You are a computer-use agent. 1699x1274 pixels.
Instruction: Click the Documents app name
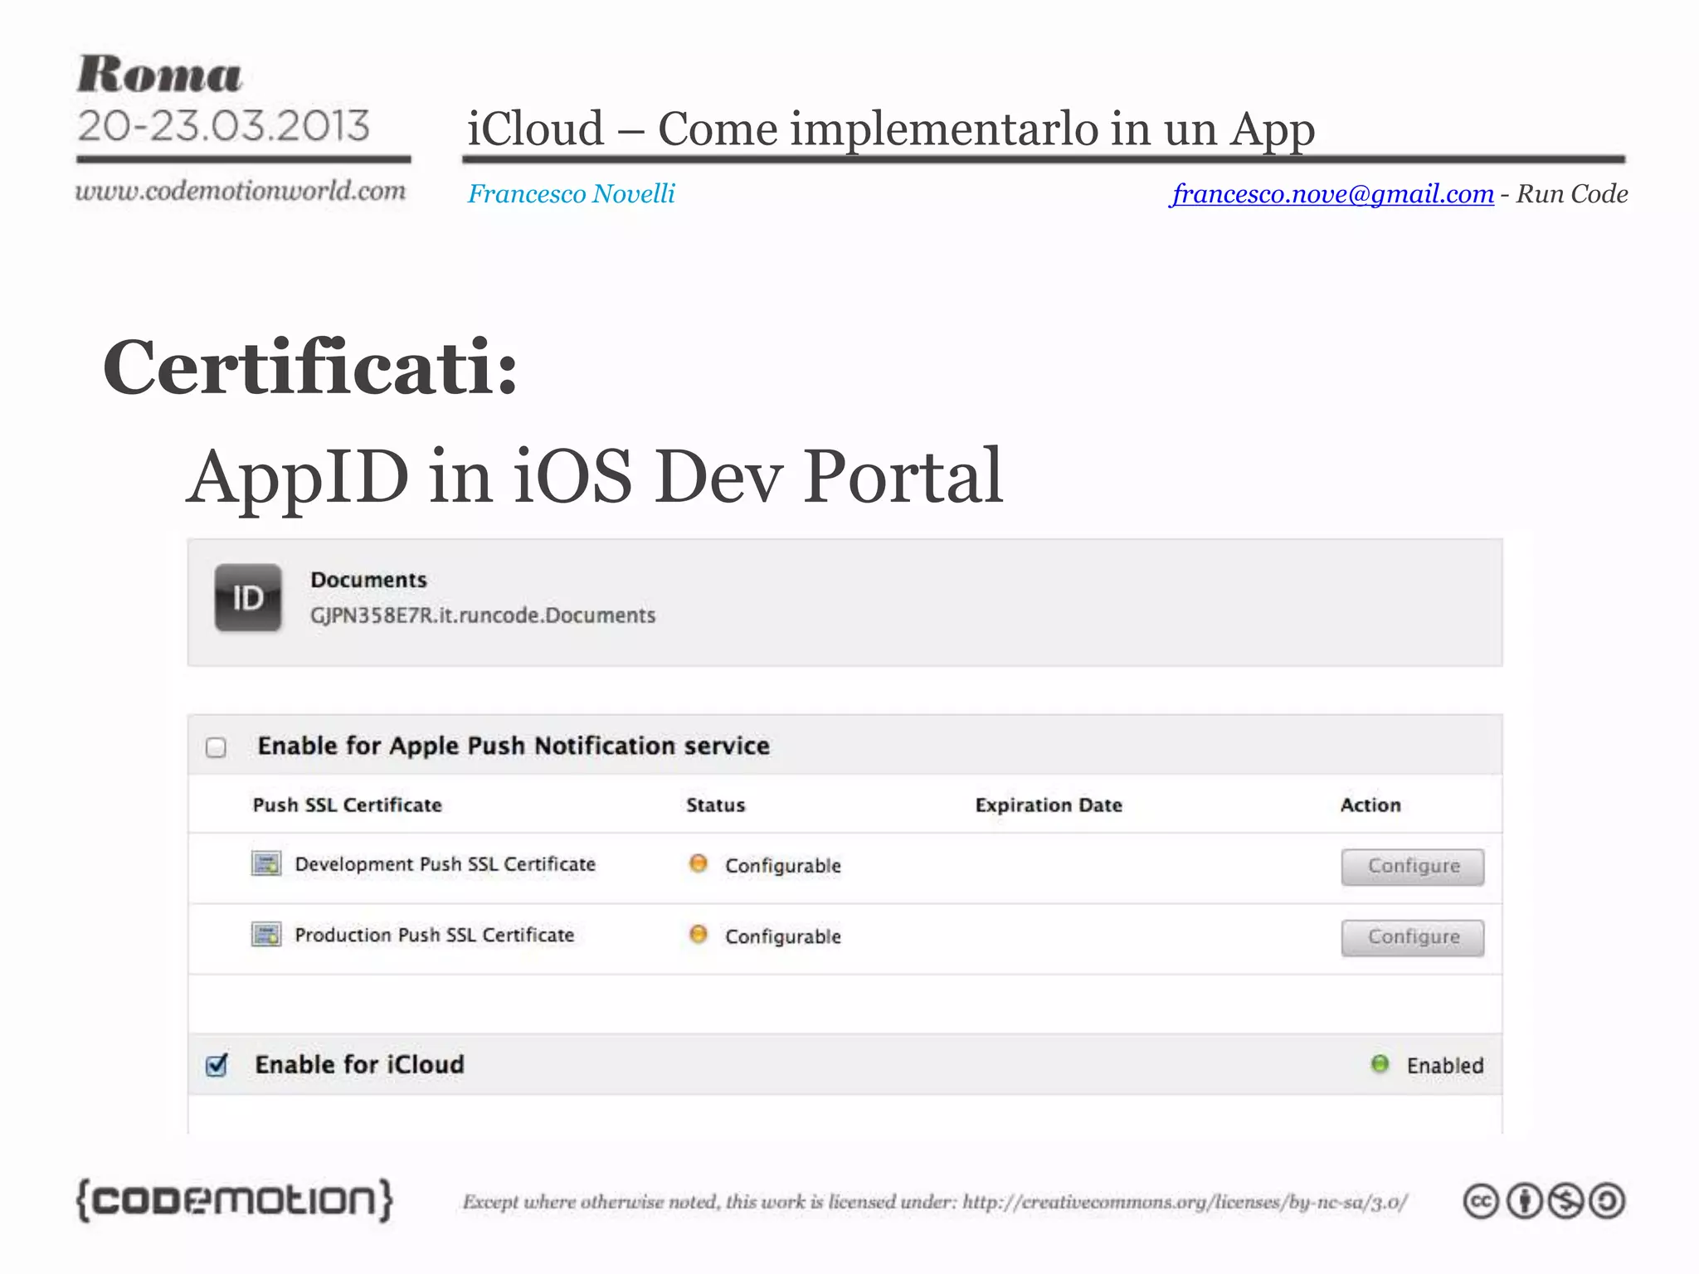(369, 580)
